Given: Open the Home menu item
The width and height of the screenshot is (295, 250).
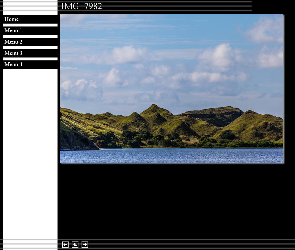Looking at the screenshot, I should coord(12,19).
